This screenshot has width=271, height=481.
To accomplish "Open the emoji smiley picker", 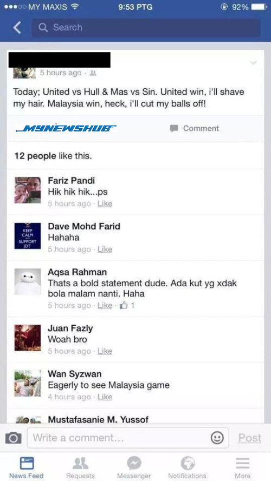I will pyautogui.click(x=217, y=438).
